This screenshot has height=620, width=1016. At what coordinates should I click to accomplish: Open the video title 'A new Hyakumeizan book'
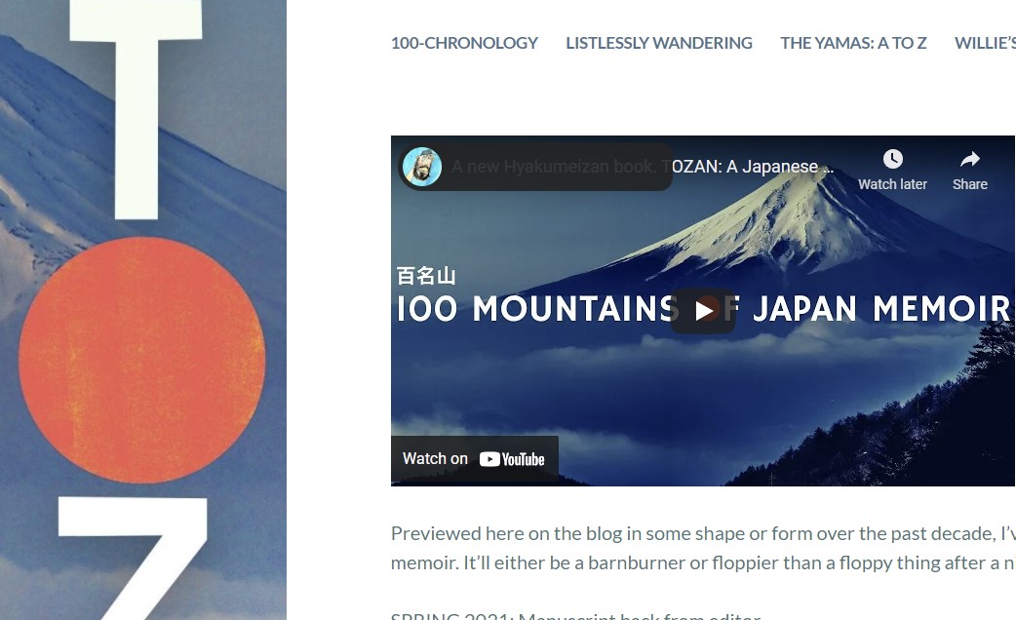(x=643, y=167)
